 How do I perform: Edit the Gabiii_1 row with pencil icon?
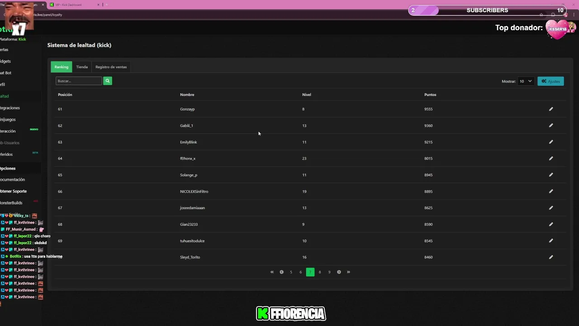551,125
